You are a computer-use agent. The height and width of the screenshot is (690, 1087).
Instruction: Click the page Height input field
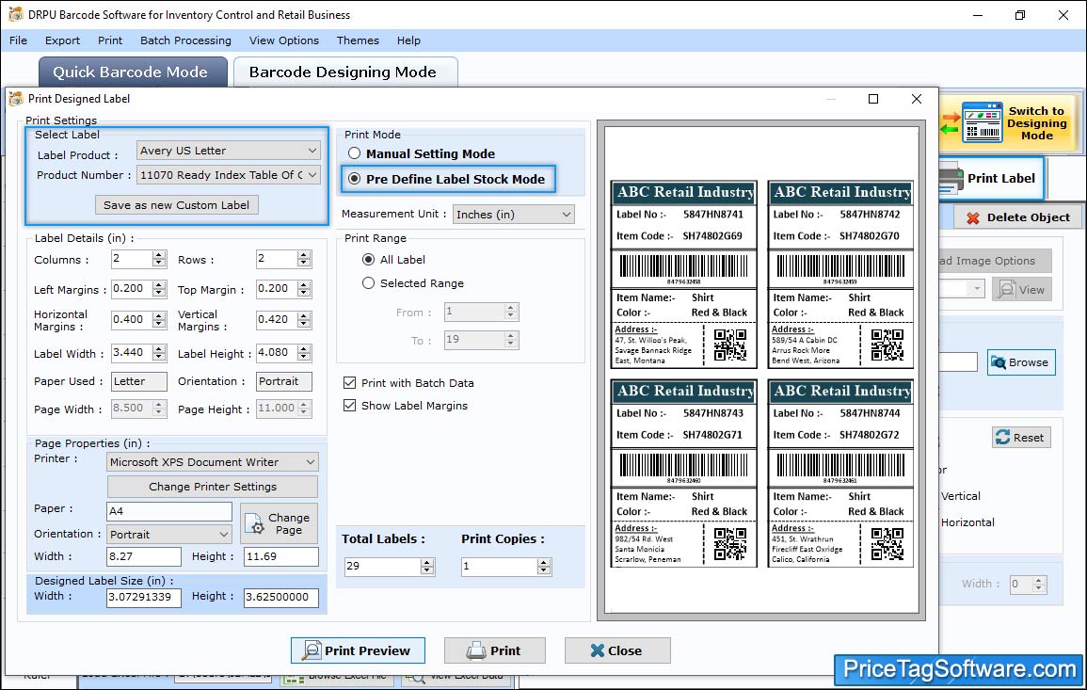click(280, 556)
